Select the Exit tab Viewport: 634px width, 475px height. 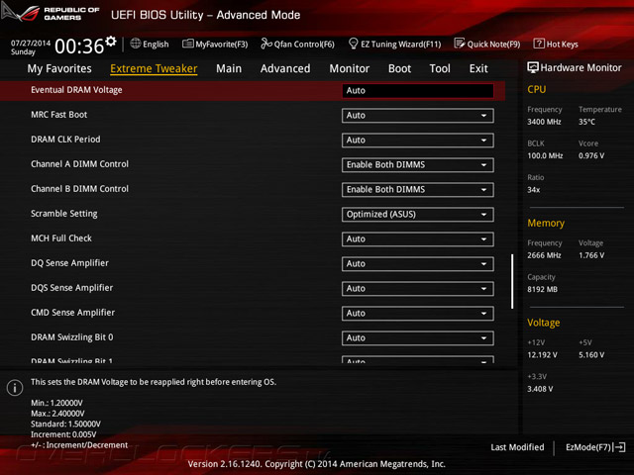[x=478, y=68]
